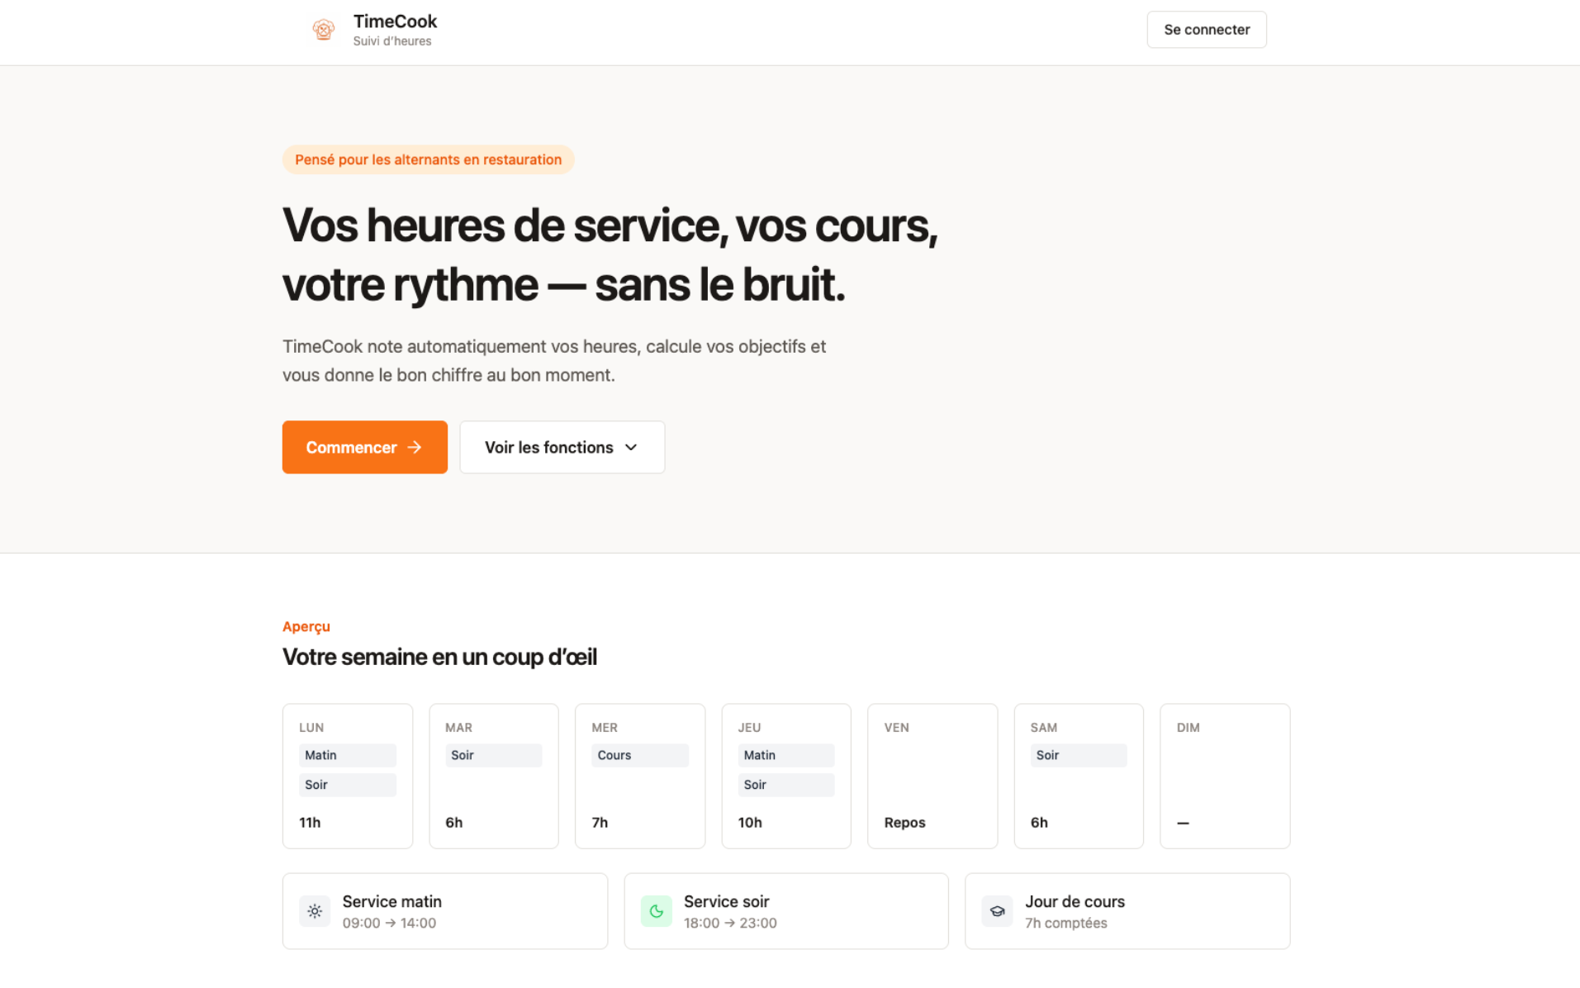Click the 09:00 → 14:00 time range
1580x988 pixels.
[x=389, y=923]
